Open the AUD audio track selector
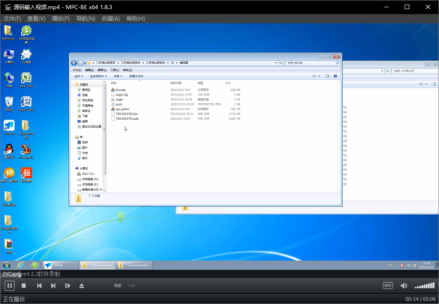Image resolution: width=439 pixels, height=304 pixels. (x=118, y=286)
